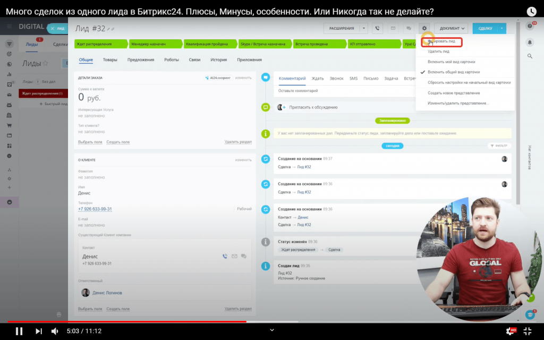Pause the video playback
Viewport: 544px width, 340px height.
click(x=19, y=331)
